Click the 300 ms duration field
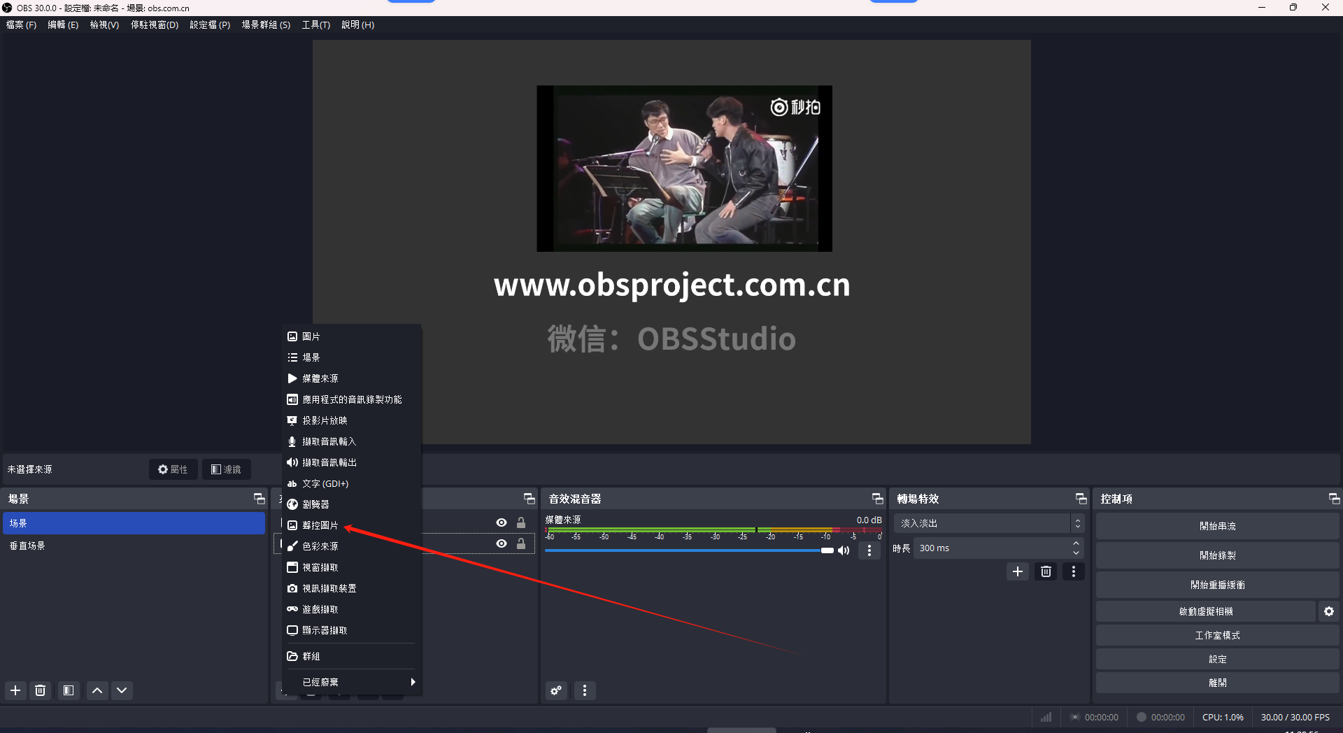 click(991, 548)
